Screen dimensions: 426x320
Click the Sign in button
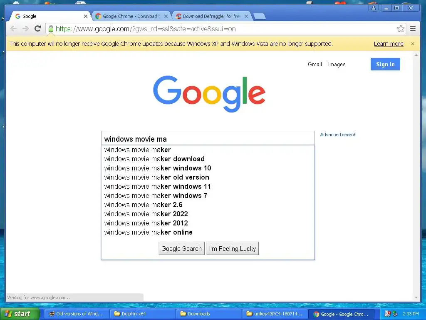coord(385,64)
